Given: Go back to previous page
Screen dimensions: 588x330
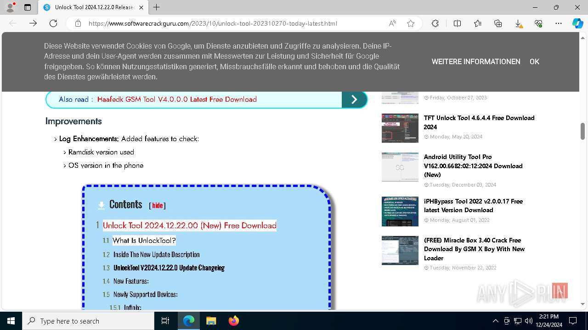Looking at the screenshot, I should (x=13, y=23).
